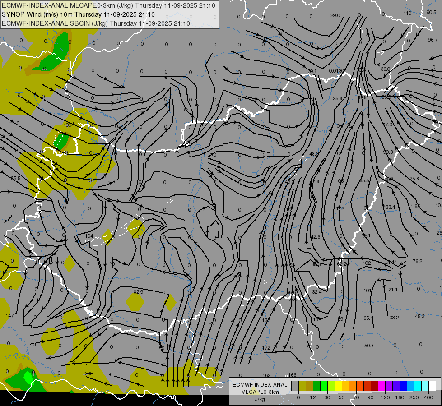Click the 'J/kg' unit label in the legend
This screenshot has height=406, width=442.
pyautogui.click(x=260, y=399)
